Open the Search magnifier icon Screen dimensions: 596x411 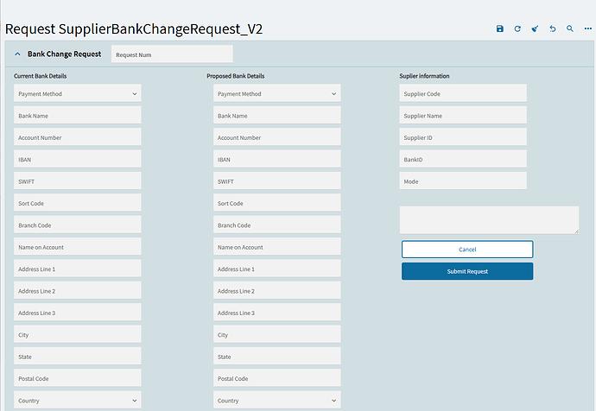point(570,28)
